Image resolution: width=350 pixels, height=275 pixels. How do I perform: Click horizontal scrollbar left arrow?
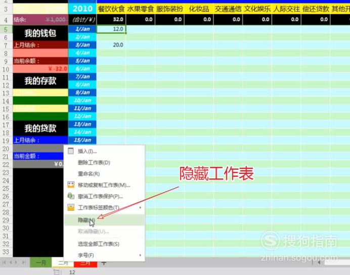point(319,262)
